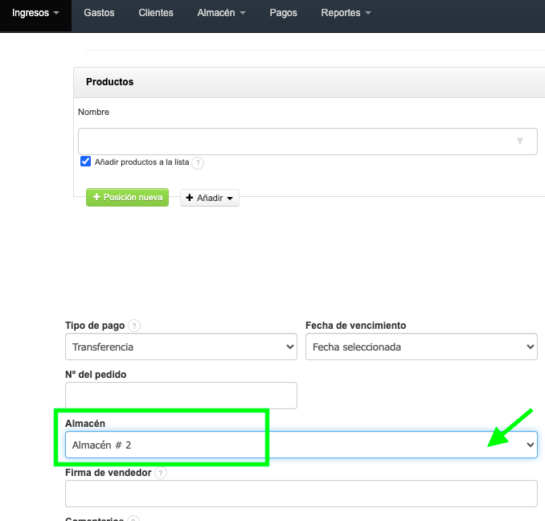Navigate to Pagos in the top bar
The height and width of the screenshot is (521, 545).
(x=284, y=14)
